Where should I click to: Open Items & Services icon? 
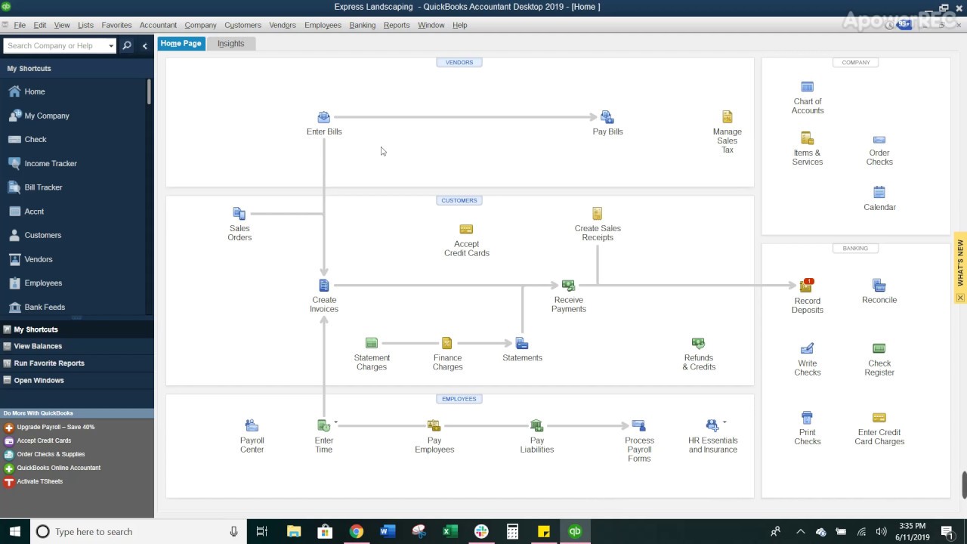(807, 138)
